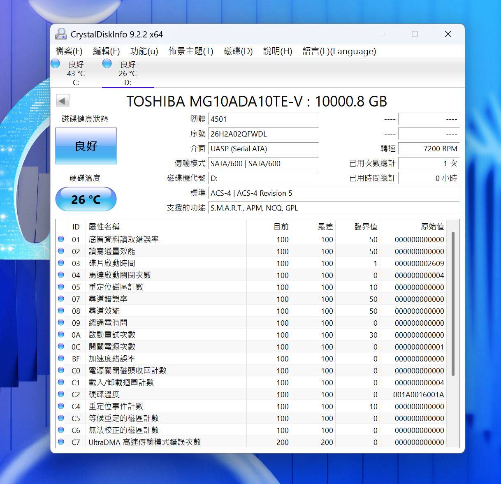Open the 說明(H) menu
Image resolution: width=501 pixels, height=484 pixels.
pos(278,51)
